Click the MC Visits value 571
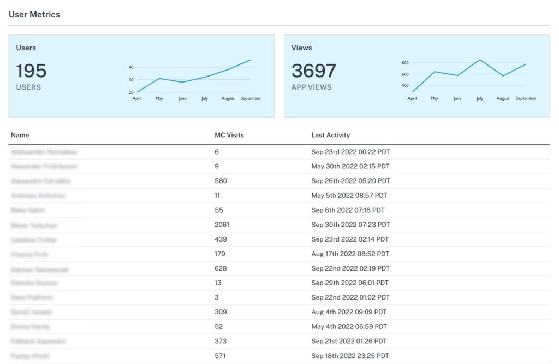Image resolution: width=559 pixels, height=364 pixels. [x=220, y=356]
